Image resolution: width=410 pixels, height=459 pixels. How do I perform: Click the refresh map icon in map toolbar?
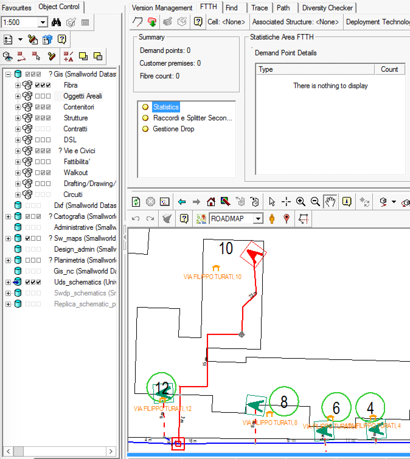tap(136, 202)
